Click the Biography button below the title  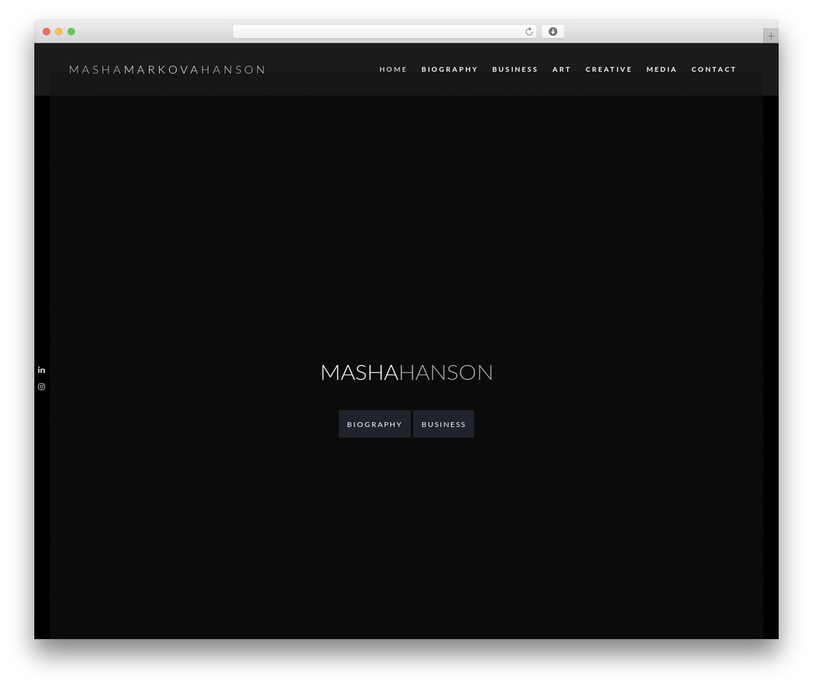(x=375, y=424)
